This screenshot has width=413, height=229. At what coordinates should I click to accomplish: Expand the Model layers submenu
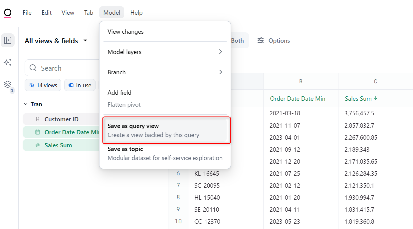(165, 52)
